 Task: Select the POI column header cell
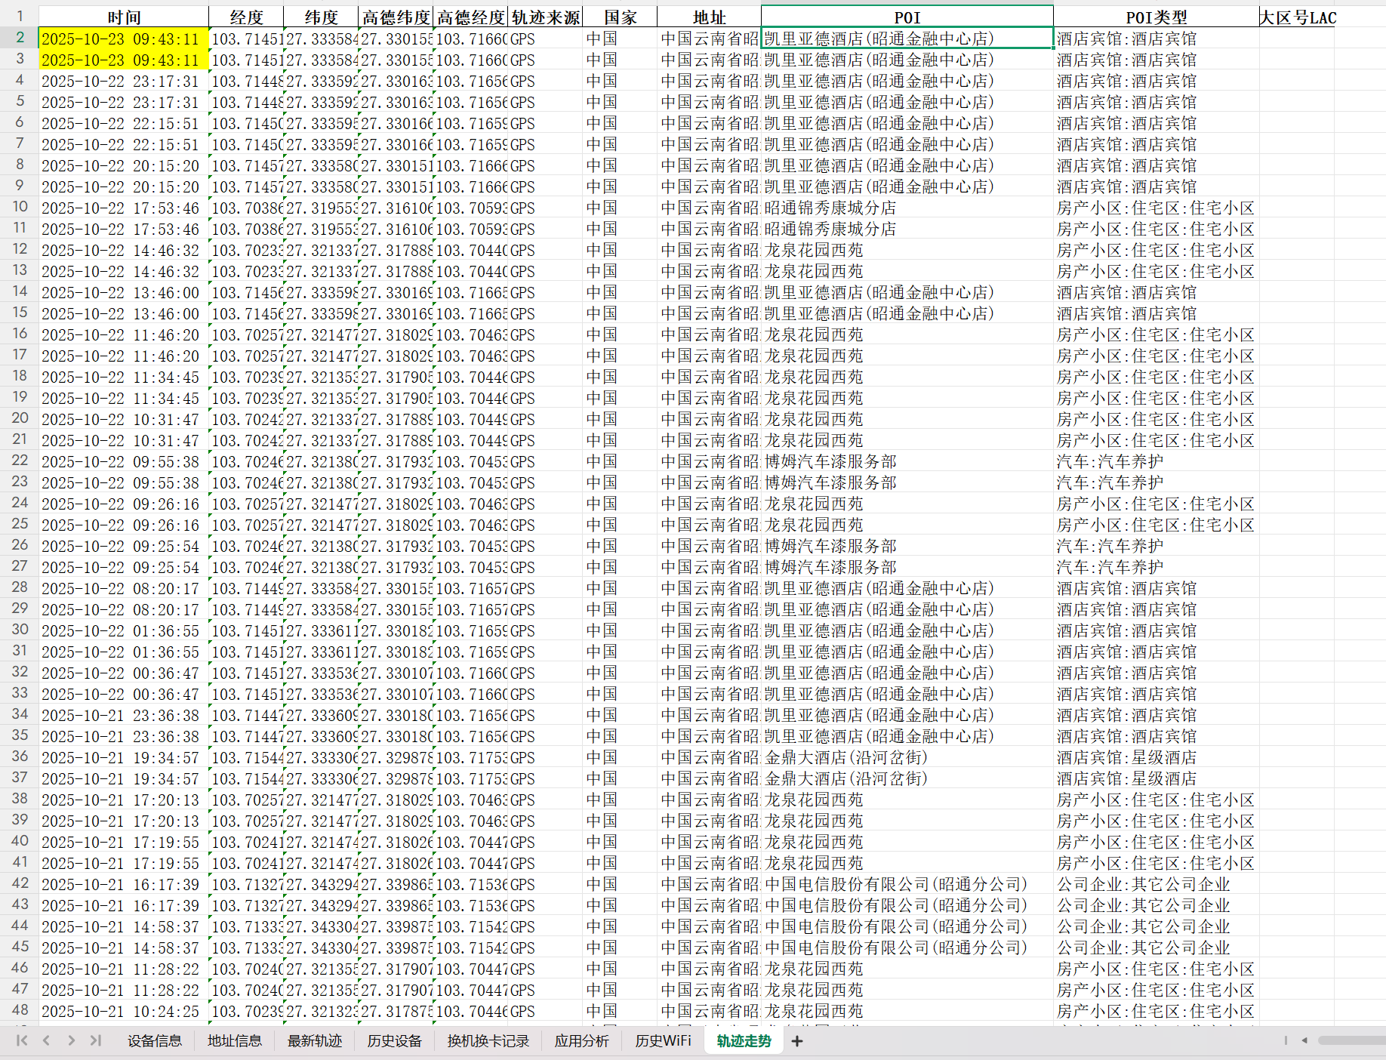[907, 17]
